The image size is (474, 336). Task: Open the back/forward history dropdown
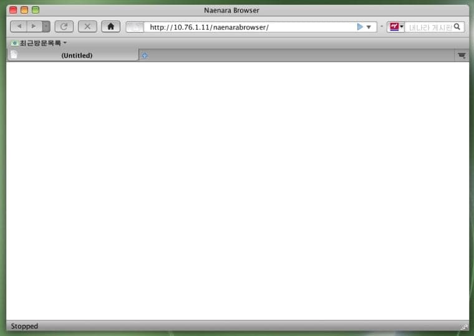coord(46,27)
